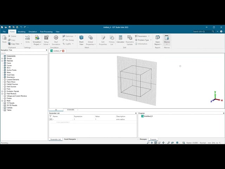Expand the Field Monitors tree node
The height and width of the screenshot is (169, 225).
tap(2, 94)
